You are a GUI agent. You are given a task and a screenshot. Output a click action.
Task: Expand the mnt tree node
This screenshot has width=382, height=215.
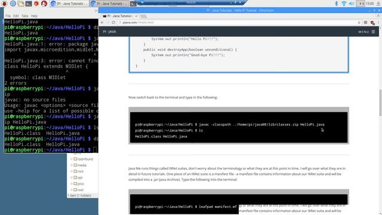click(72, 171)
